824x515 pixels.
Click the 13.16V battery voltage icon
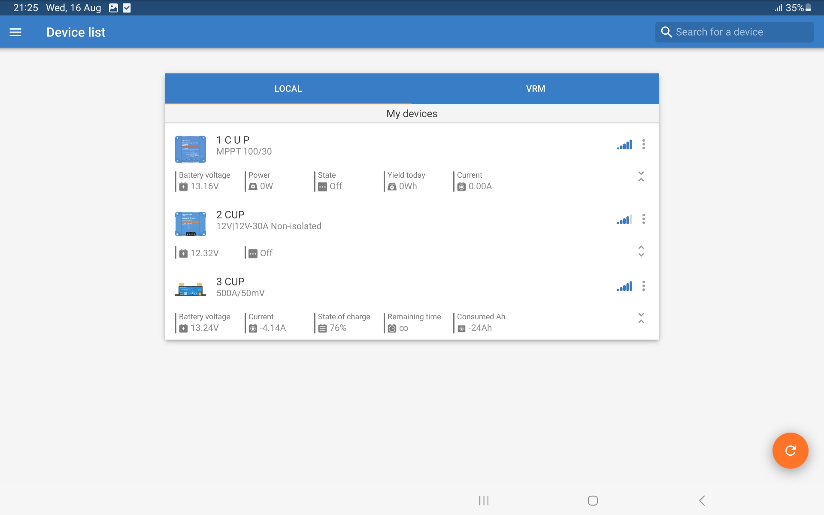pyautogui.click(x=183, y=187)
